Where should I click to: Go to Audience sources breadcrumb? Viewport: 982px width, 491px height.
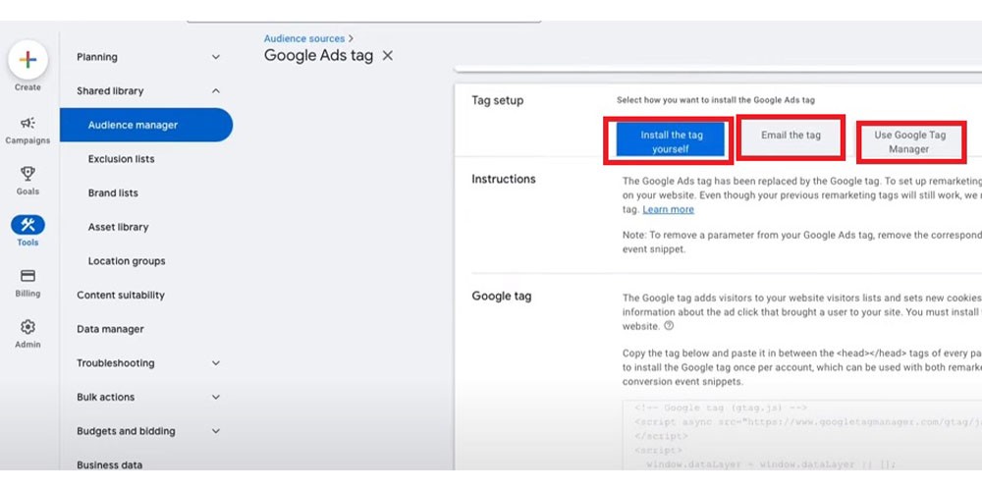pyautogui.click(x=304, y=39)
